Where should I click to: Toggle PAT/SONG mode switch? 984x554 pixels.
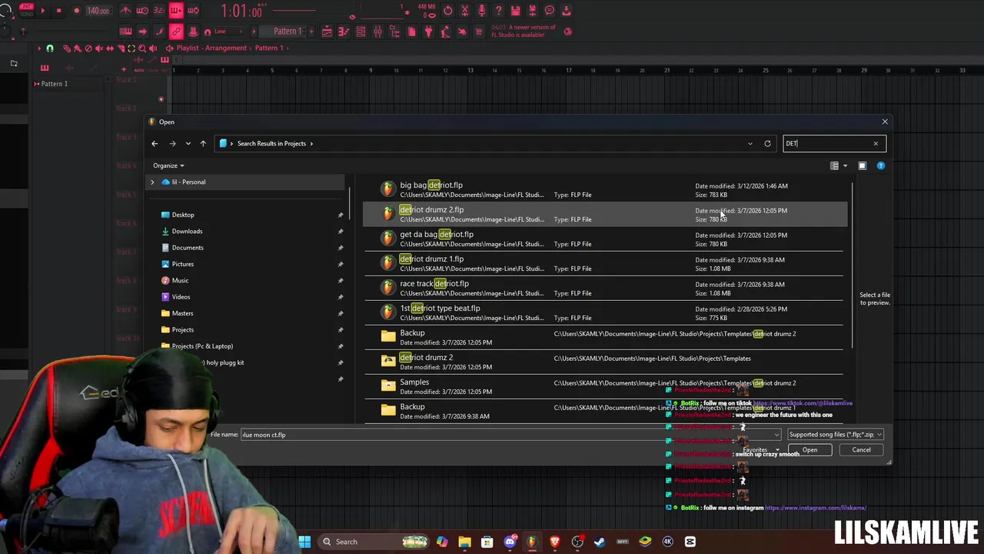26,11
